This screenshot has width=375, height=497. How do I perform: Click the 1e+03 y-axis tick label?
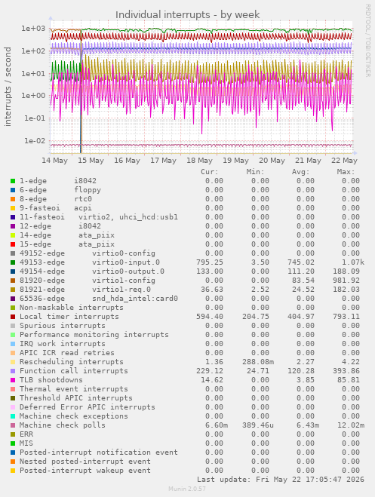(33, 29)
